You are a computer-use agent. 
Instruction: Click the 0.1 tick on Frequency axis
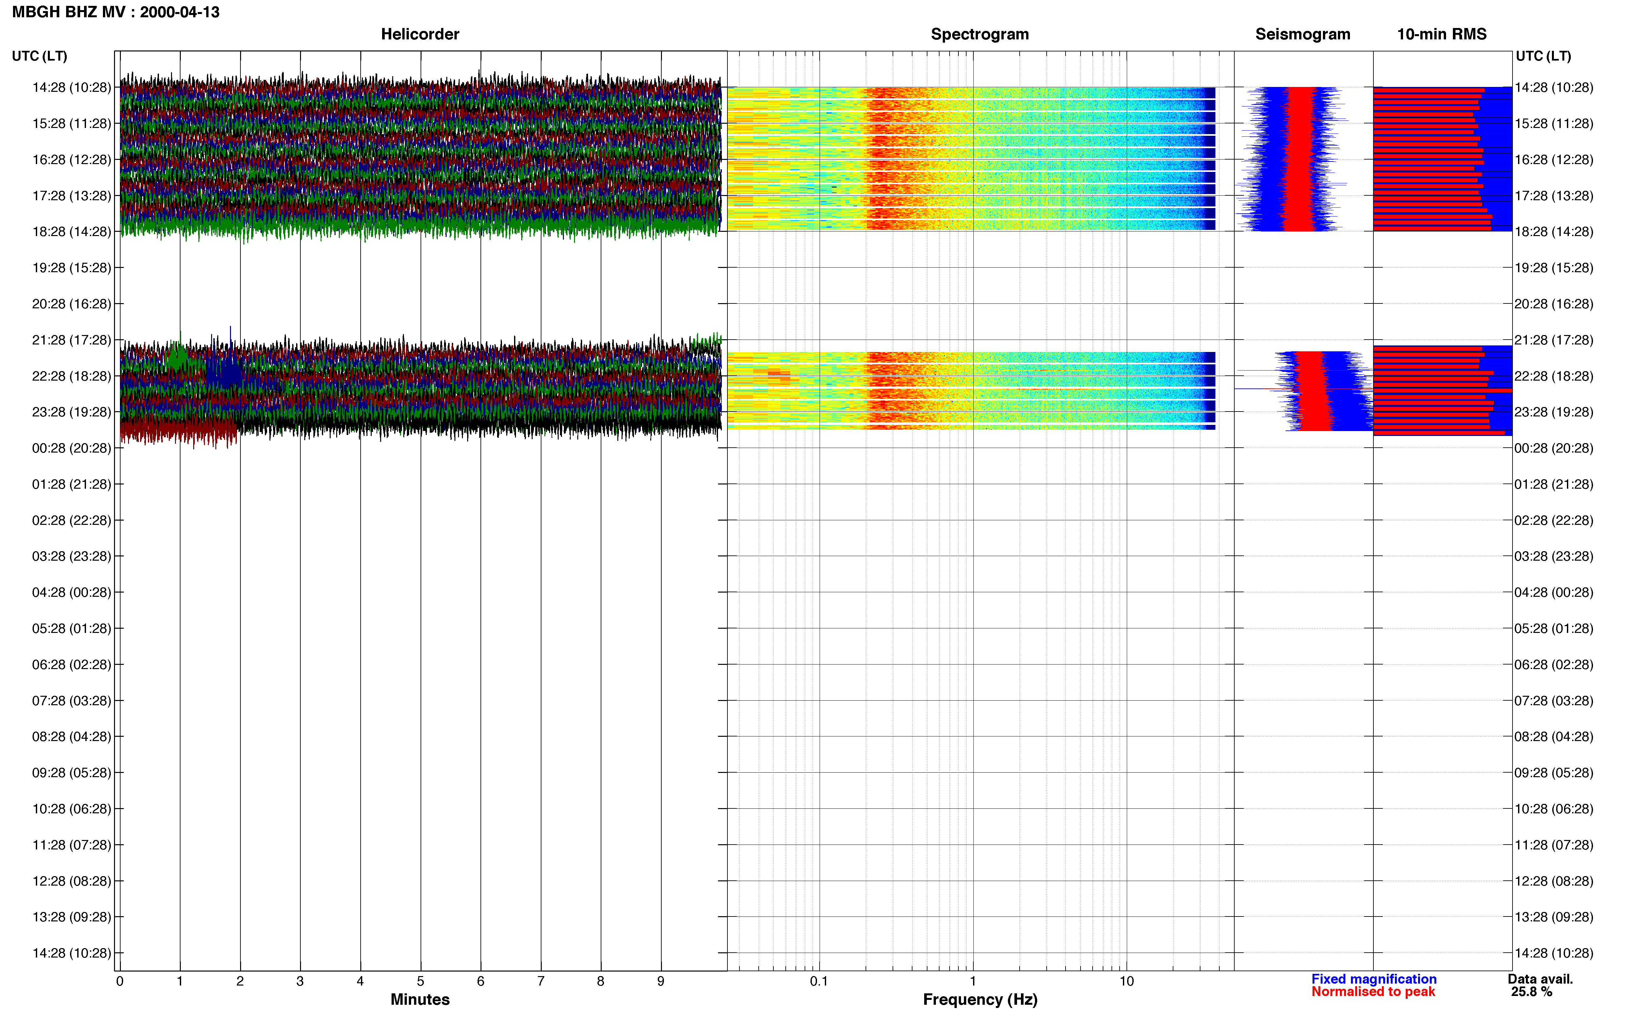click(x=819, y=981)
